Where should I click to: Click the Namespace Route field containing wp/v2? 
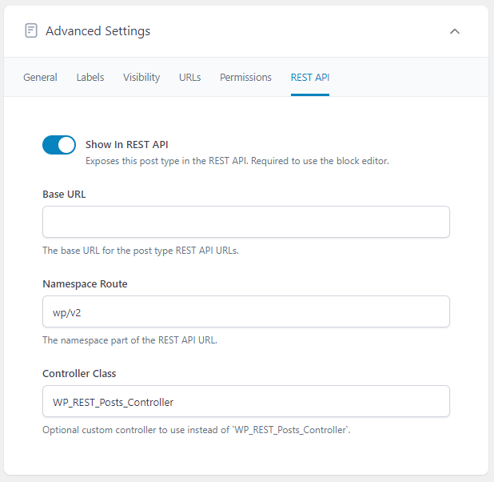pyautogui.click(x=245, y=311)
